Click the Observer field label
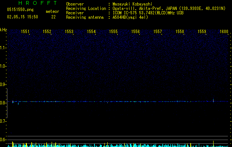 click(x=75, y=4)
